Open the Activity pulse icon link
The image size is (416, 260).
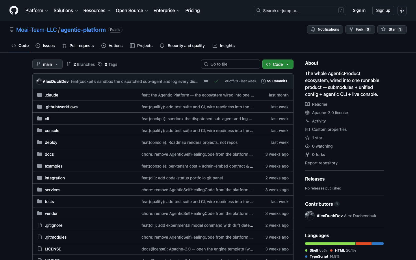tap(307, 121)
